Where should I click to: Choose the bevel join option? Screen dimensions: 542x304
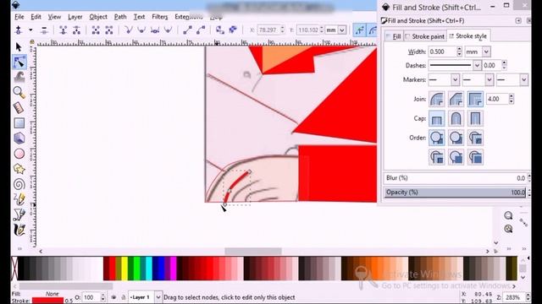click(x=456, y=99)
